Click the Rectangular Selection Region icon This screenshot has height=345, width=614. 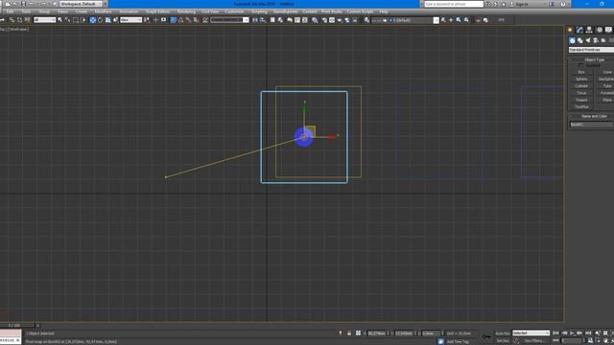[76, 20]
